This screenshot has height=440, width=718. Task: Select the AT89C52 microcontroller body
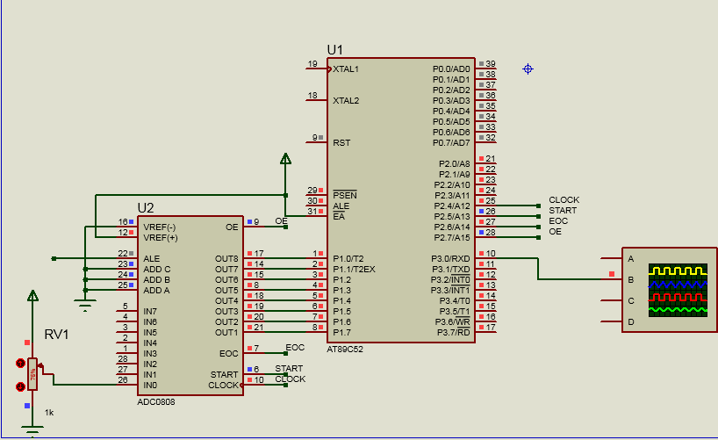(x=400, y=200)
